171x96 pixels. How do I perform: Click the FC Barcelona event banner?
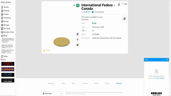8,69
